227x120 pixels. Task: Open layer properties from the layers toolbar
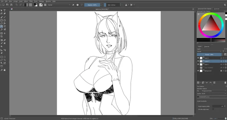(214, 83)
